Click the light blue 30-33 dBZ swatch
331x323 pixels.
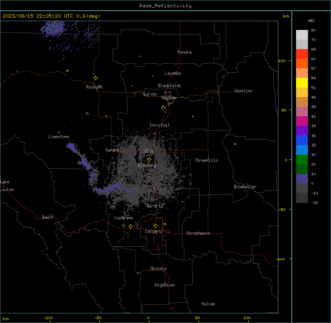click(x=302, y=150)
